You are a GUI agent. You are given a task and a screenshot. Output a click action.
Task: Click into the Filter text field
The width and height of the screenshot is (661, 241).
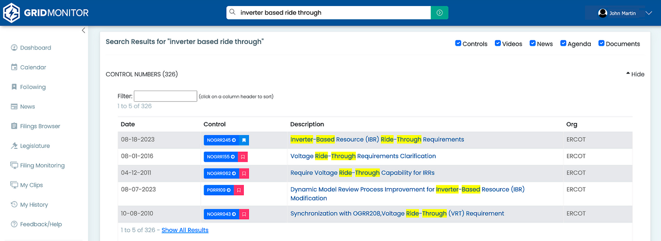tap(165, 96)
